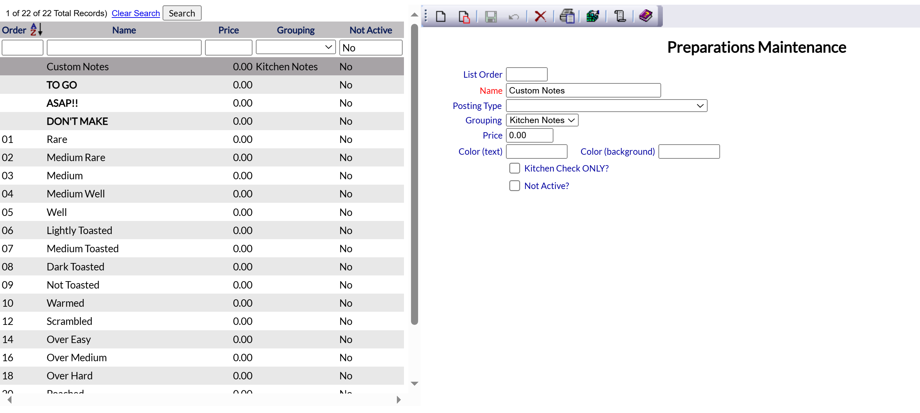Open the Grouping dropdown showing Kitchen Notes
The width and height of the screenshot is (920, 413).
click(542, 120)
